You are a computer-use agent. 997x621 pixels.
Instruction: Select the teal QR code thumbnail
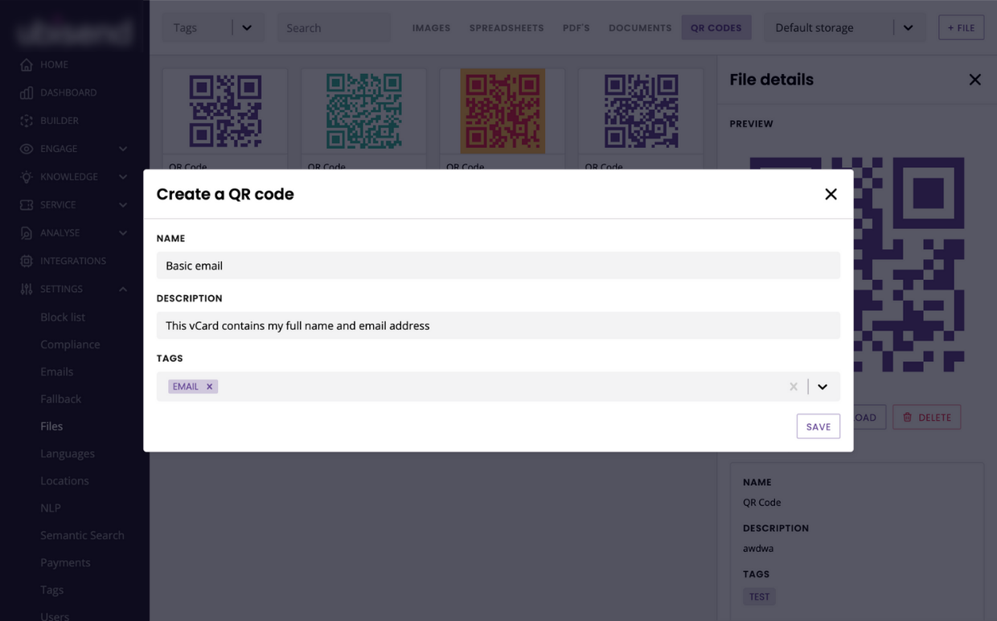[364, 111]
